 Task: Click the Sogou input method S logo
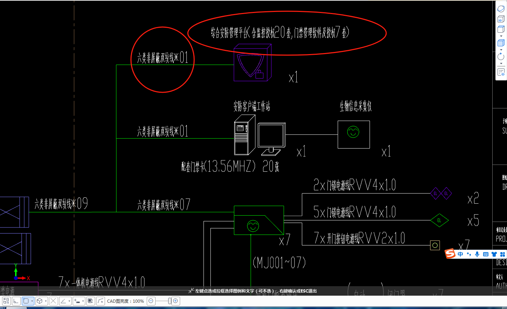pos(450,254)
